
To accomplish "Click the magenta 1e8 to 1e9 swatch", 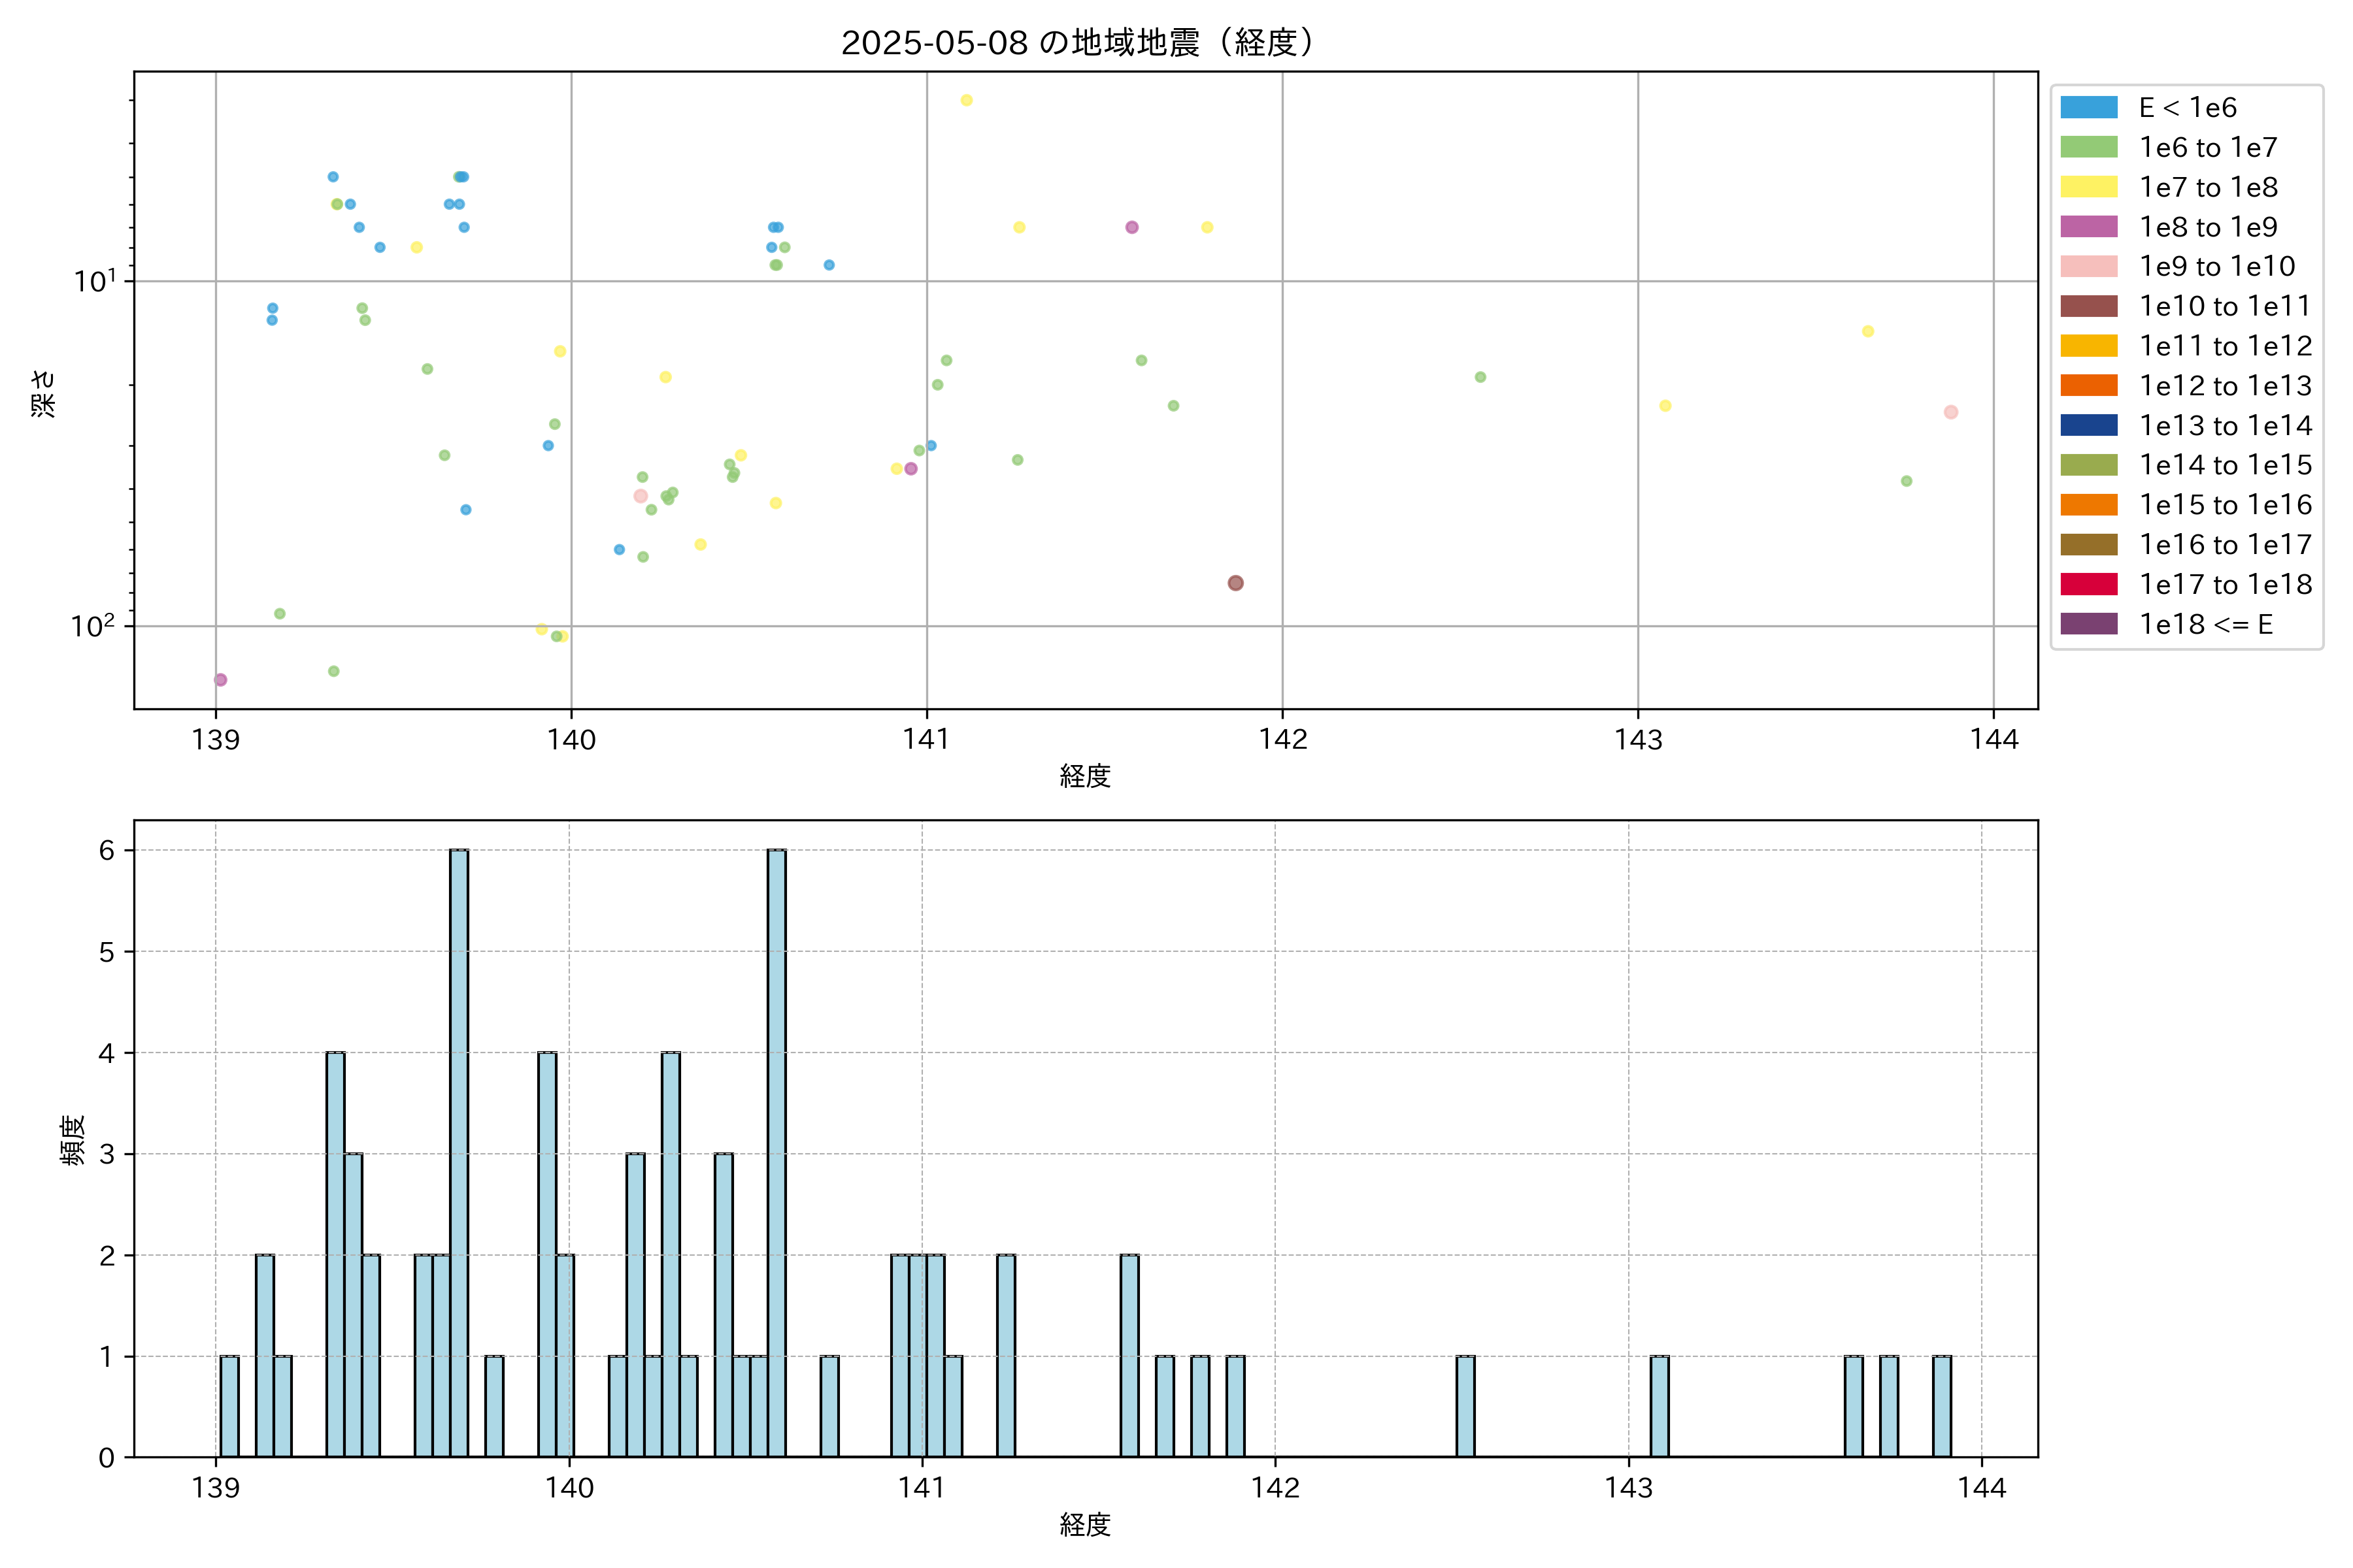I will (2088, 227).
